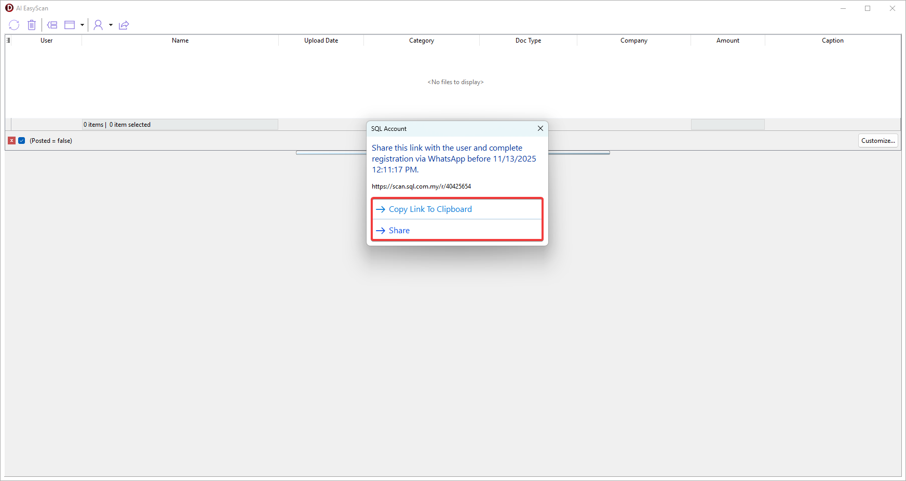Click the trash Delete icon
The height and width of the screenshot is (481, 906).
(x=32, y=25)
